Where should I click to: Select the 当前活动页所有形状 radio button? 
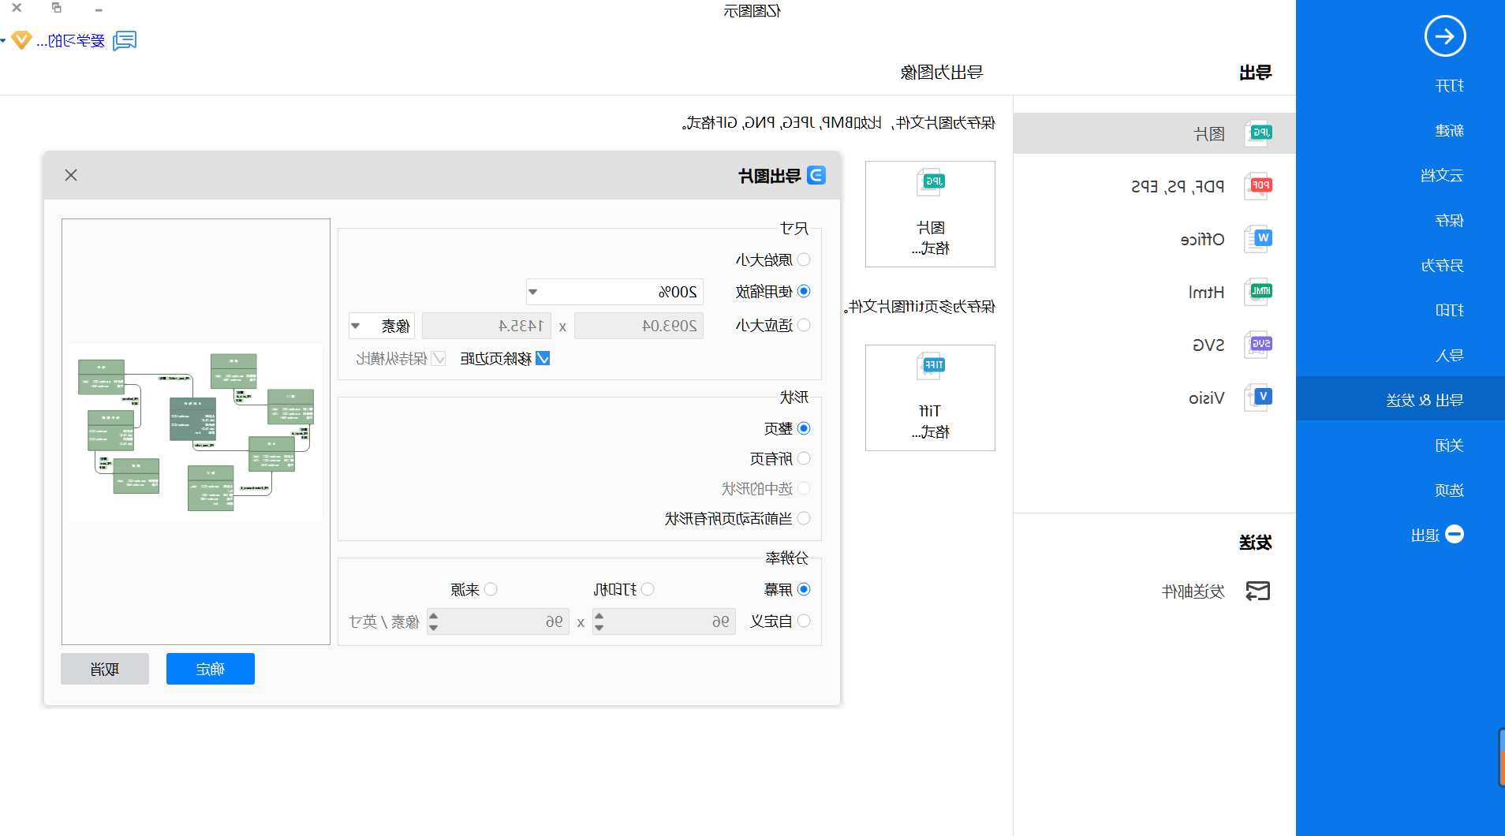click(804, 518)
